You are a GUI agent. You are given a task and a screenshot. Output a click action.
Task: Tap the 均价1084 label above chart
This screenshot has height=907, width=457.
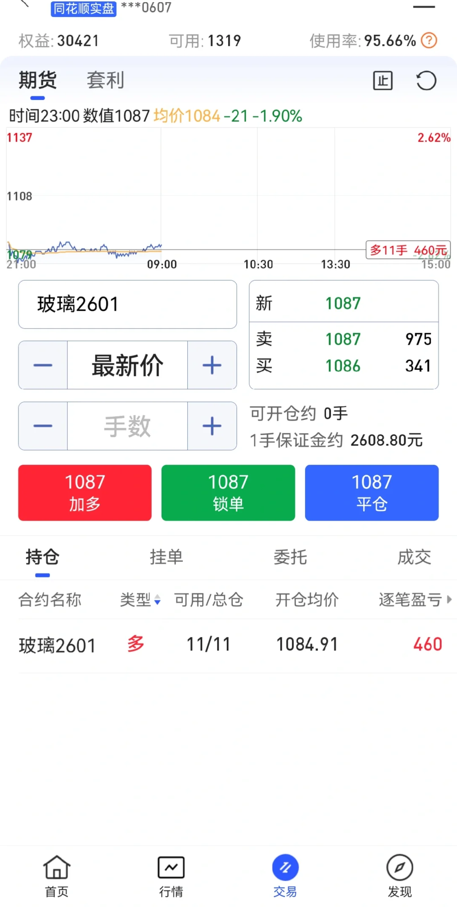187,116
